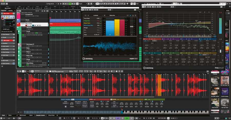Viewport: 231px width, 120px height.
Task: Open the Configurations dropdown
Action: coord(51,4)
